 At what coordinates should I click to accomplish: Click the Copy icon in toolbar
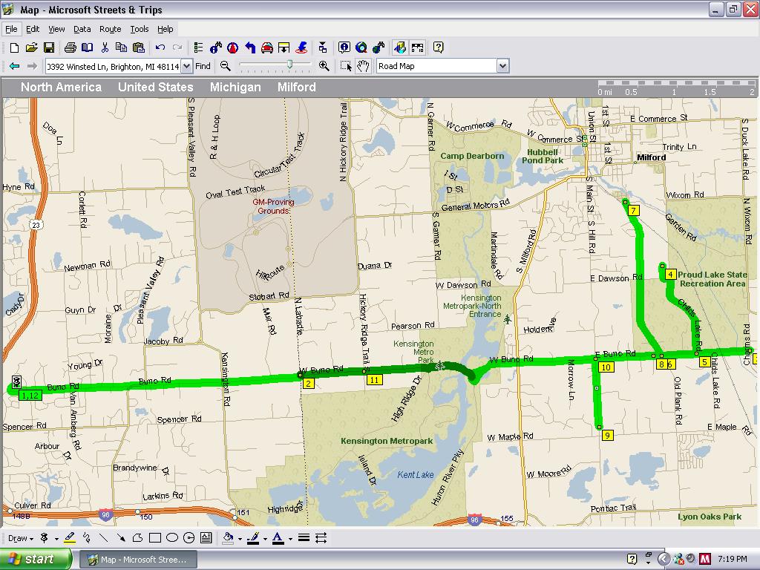121,47
